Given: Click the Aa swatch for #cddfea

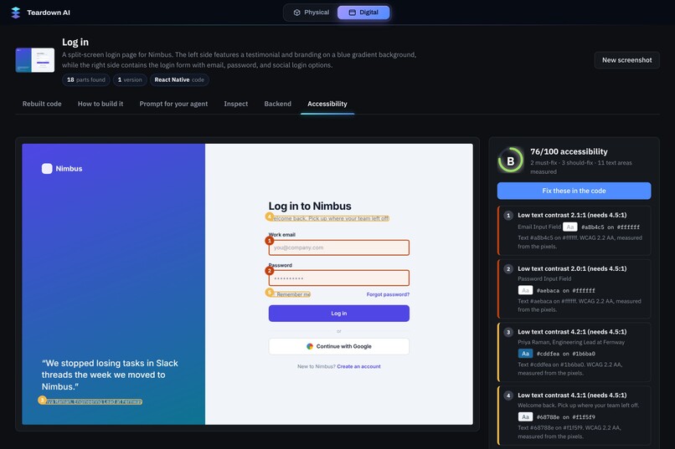Looking at the screenshot, I should 525,354.
